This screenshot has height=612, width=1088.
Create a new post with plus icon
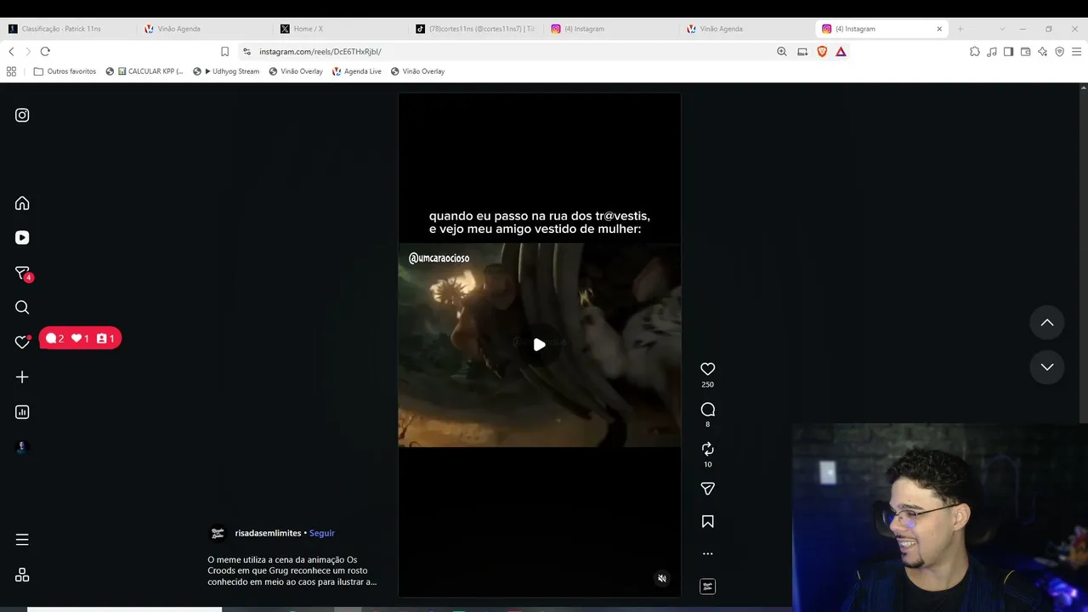click(x=22, y=377)
